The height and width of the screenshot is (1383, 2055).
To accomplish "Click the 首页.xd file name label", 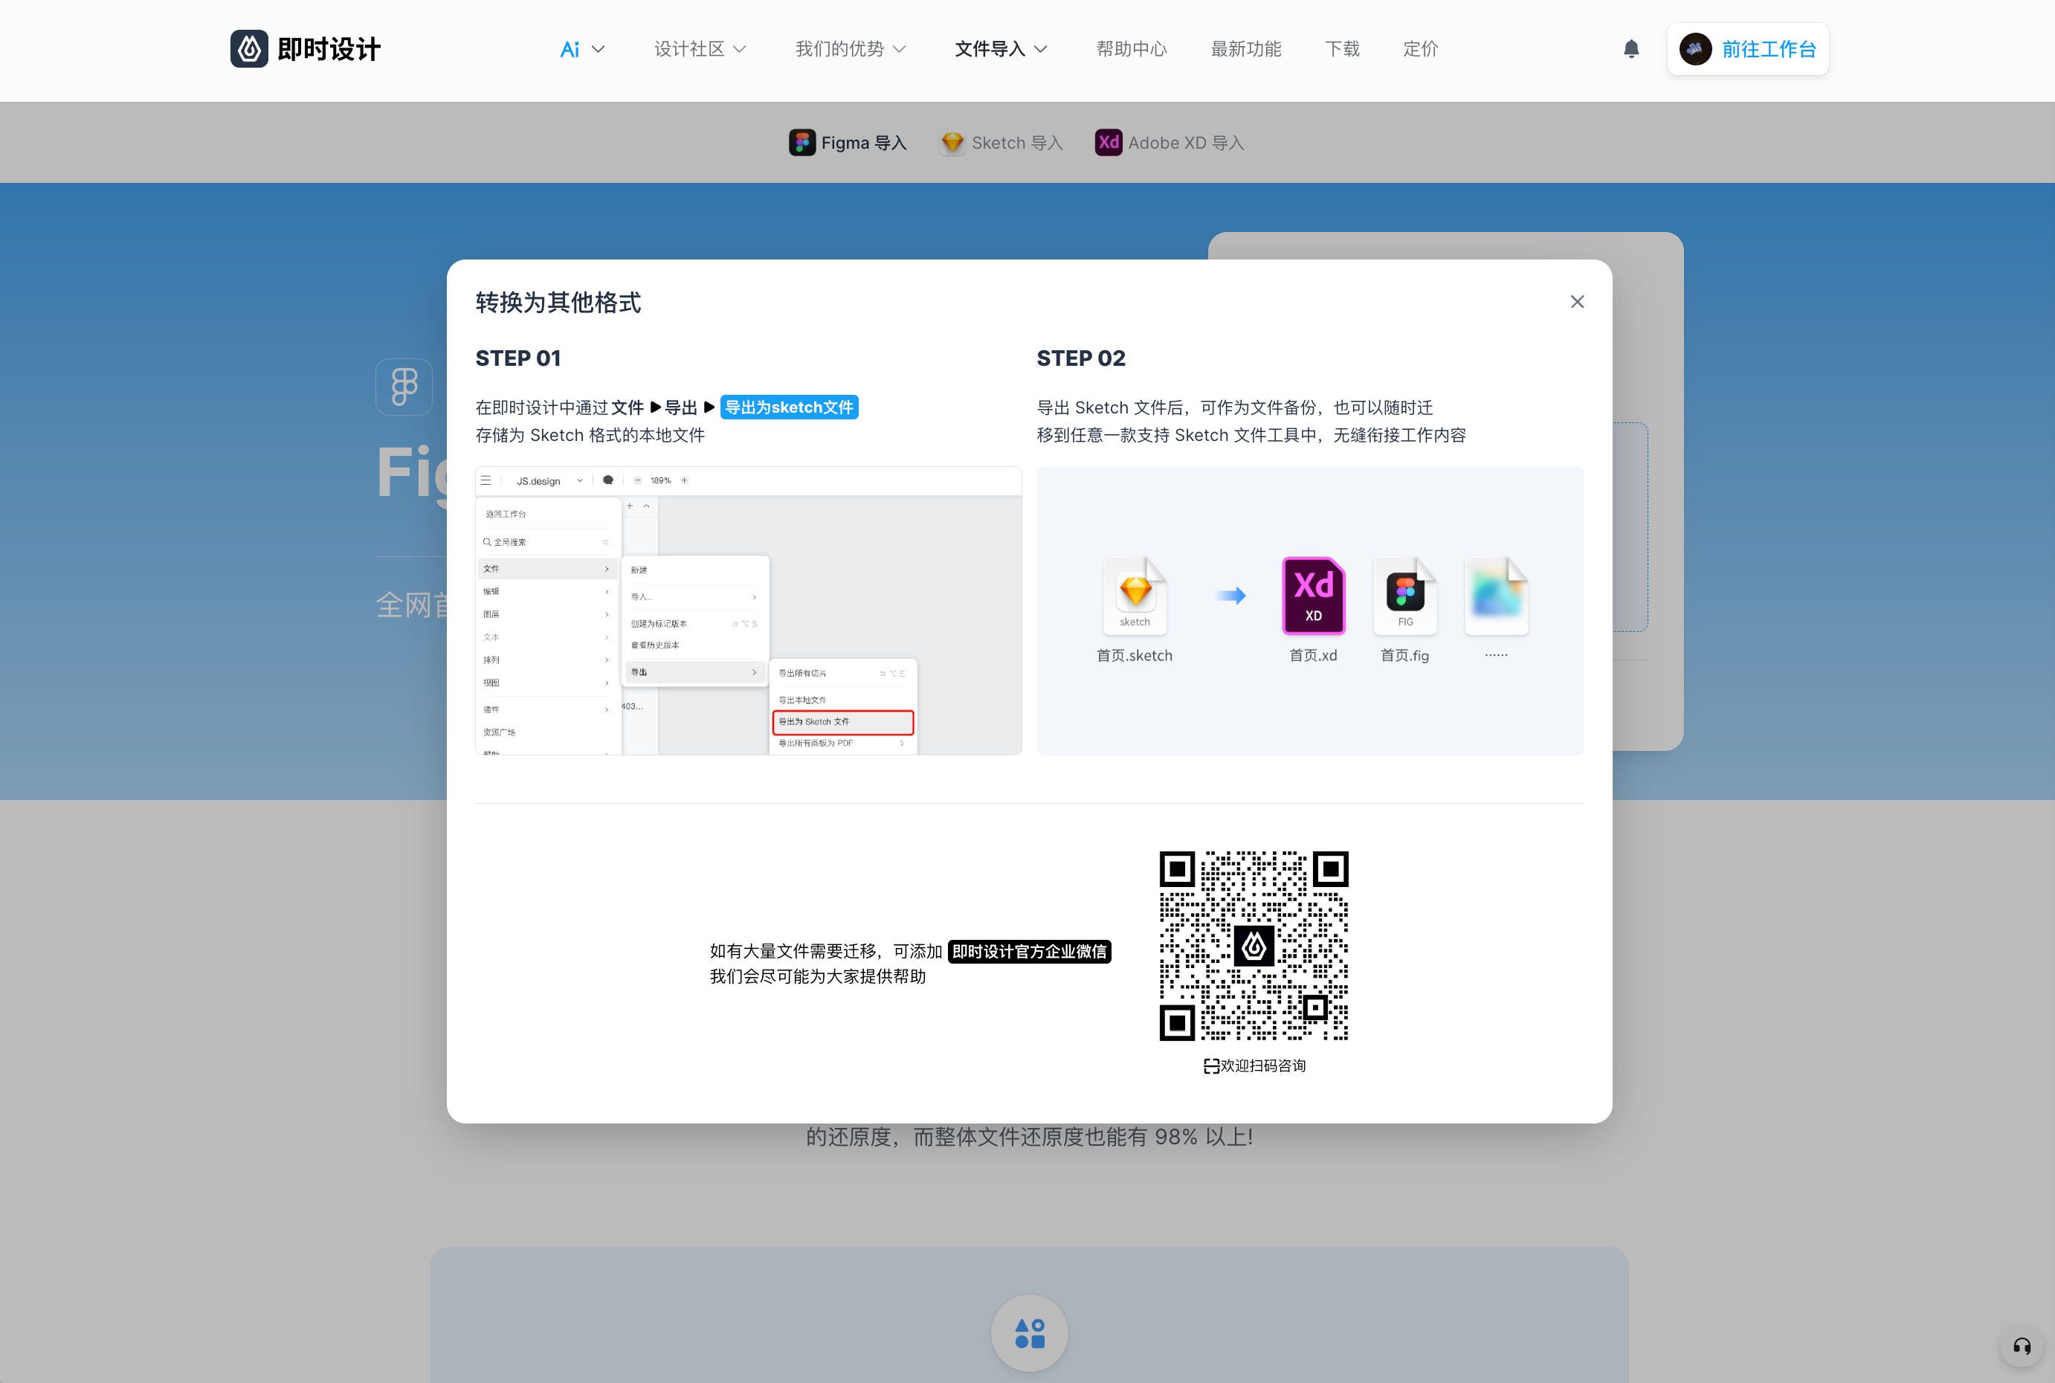I will (x=1313, y=655).
